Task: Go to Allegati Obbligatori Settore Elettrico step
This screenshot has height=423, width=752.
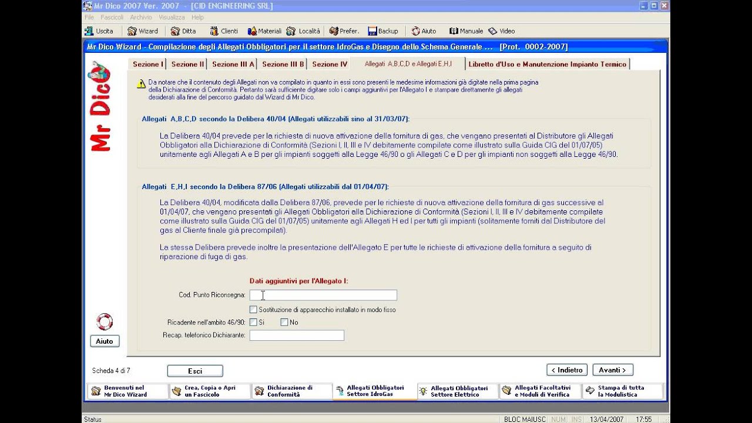Action: 458,391
